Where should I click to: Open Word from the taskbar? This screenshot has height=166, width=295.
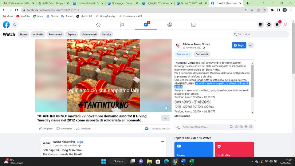pos(183,161)
